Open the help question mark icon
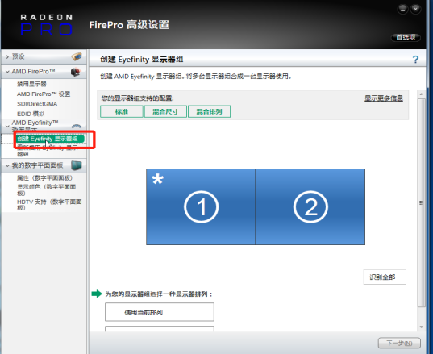The image size is (433, 354). [415, 60]
